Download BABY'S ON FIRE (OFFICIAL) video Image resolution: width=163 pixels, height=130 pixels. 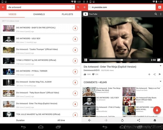[75, 28]
